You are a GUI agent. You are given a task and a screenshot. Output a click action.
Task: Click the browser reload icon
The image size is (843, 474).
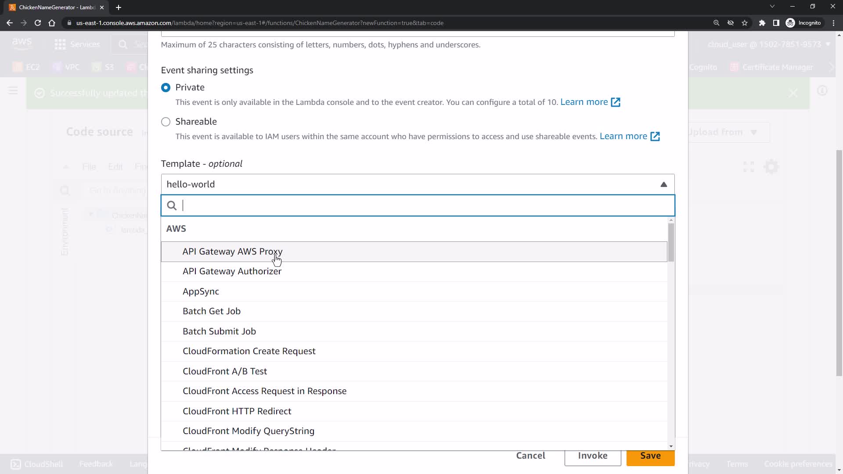38,23
